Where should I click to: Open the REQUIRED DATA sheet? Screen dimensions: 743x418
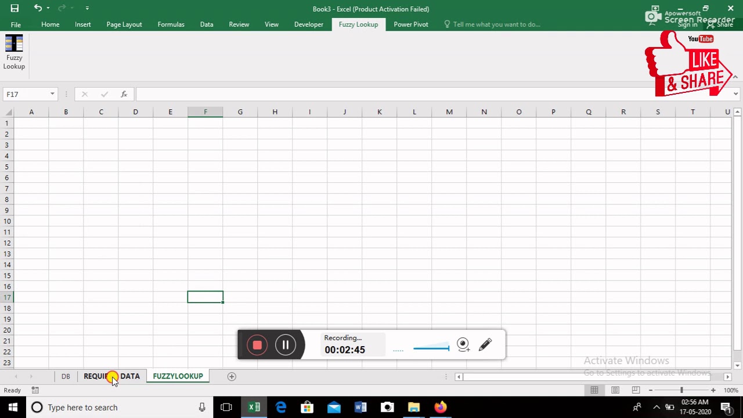click(x=111, y=376)
